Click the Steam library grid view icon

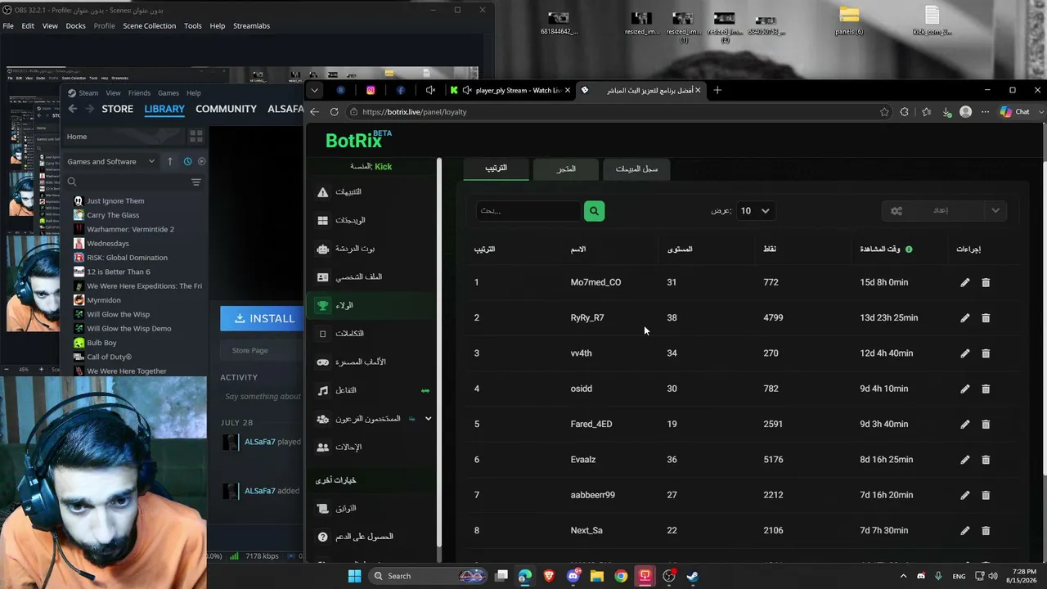[196, 137]
